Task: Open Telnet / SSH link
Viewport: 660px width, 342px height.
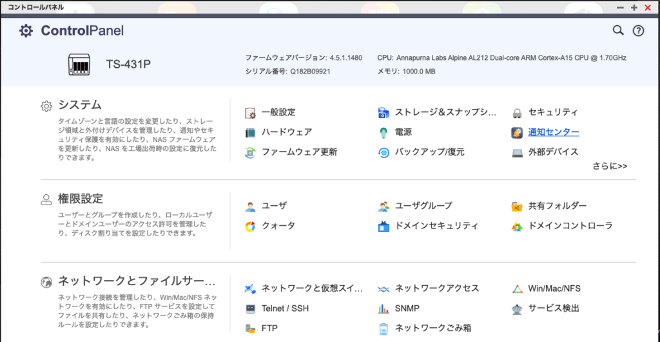Action: (x=285, y=308)
